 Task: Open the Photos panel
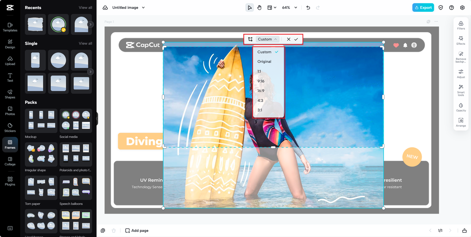tap(10, 111)
